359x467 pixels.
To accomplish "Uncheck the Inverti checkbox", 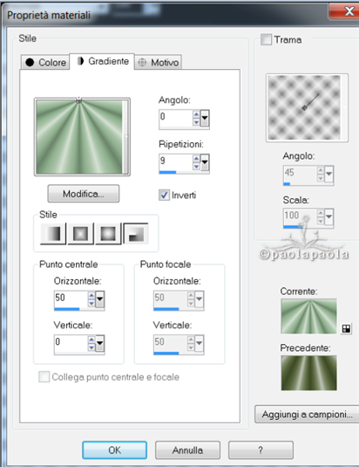I will pos(164,195).
